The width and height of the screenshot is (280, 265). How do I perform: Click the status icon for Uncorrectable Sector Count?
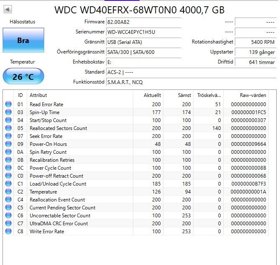[x=8, y=215]
